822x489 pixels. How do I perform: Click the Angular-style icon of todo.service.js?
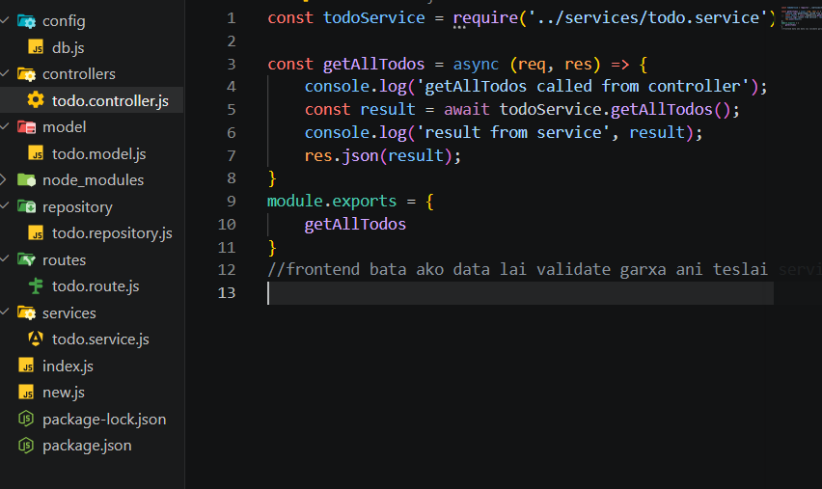click(x=36, y=340)
